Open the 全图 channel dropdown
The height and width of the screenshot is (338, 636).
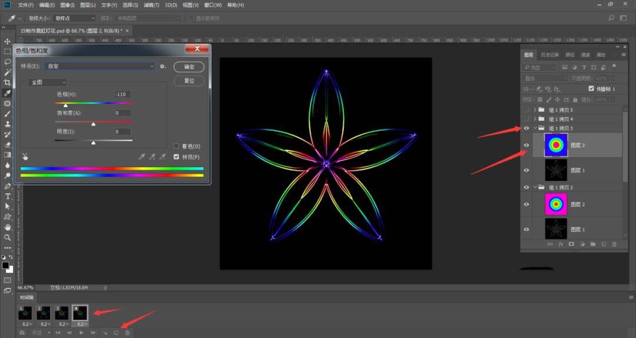click(x=48, y=82)
